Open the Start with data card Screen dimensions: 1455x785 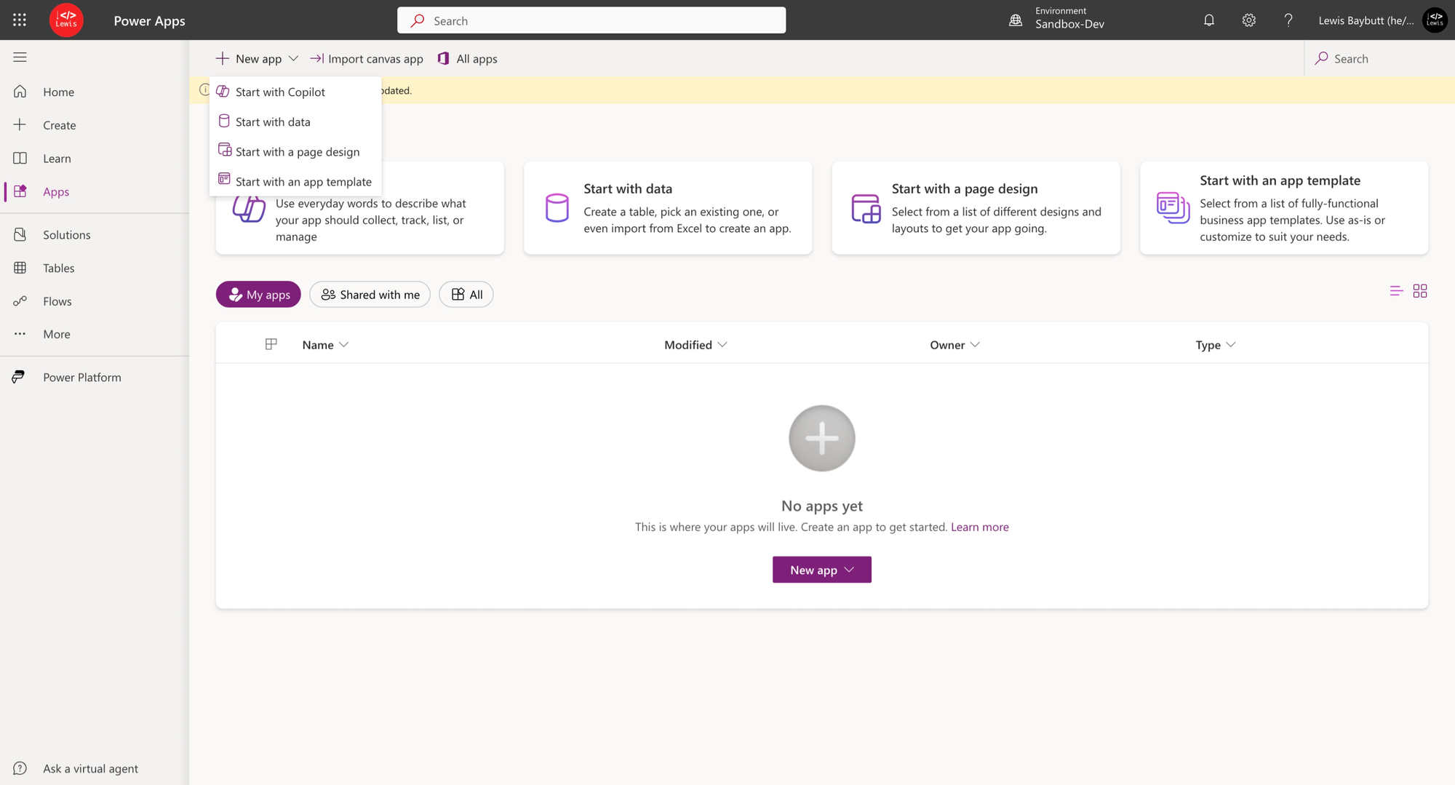click(668, 208)
